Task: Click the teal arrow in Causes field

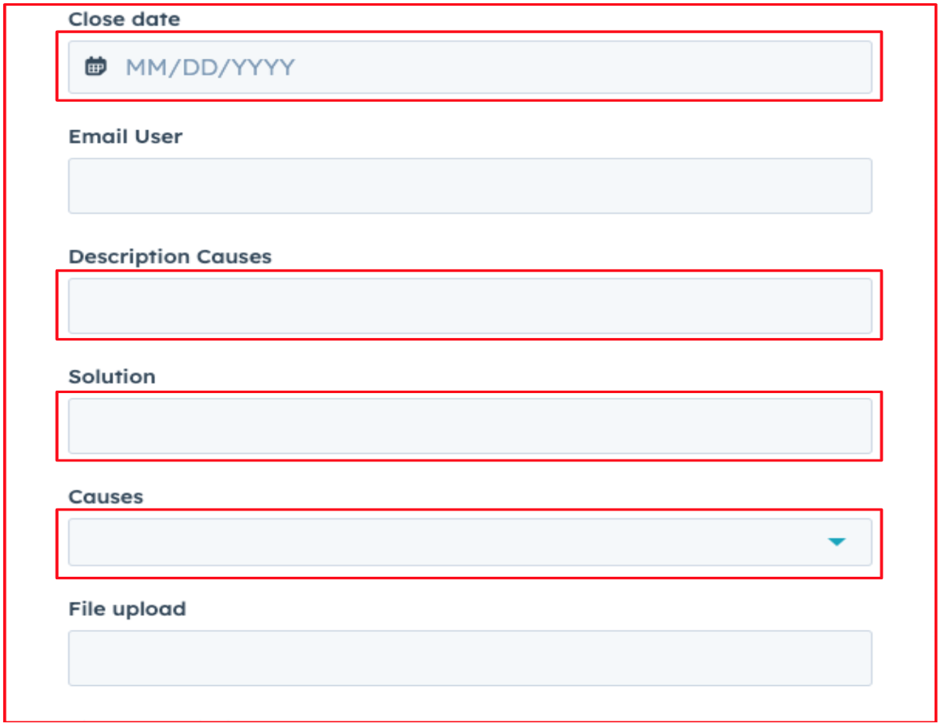Action: pyautogui.click(x=836, y=542)
